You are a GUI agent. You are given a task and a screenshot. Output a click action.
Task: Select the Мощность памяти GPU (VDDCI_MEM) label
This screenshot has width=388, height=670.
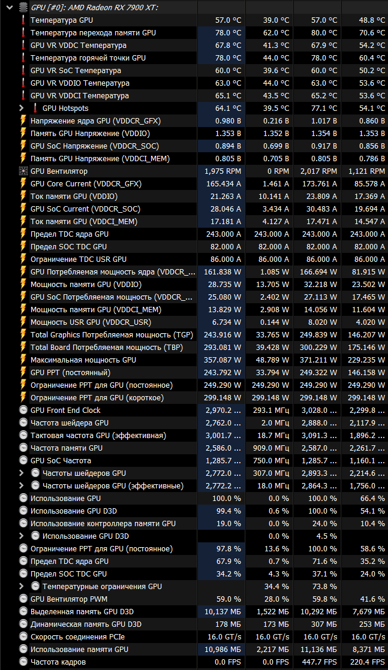(96, 309)
